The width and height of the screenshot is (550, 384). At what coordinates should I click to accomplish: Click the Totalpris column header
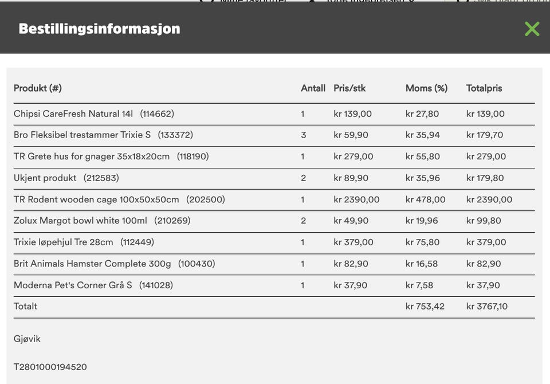pyautogui.click(x=484, y=88)
